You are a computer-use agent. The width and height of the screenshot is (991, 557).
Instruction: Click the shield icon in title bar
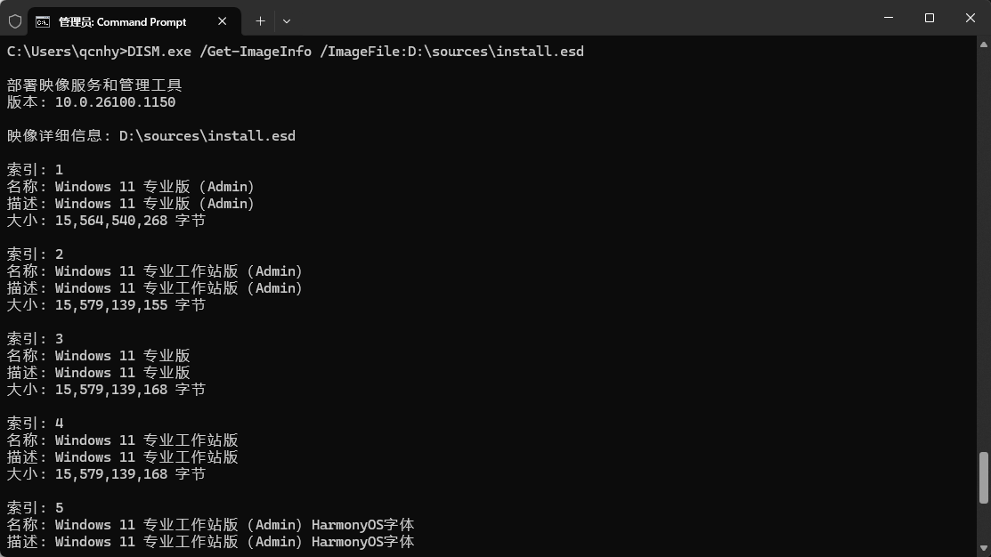pos(15,21)
